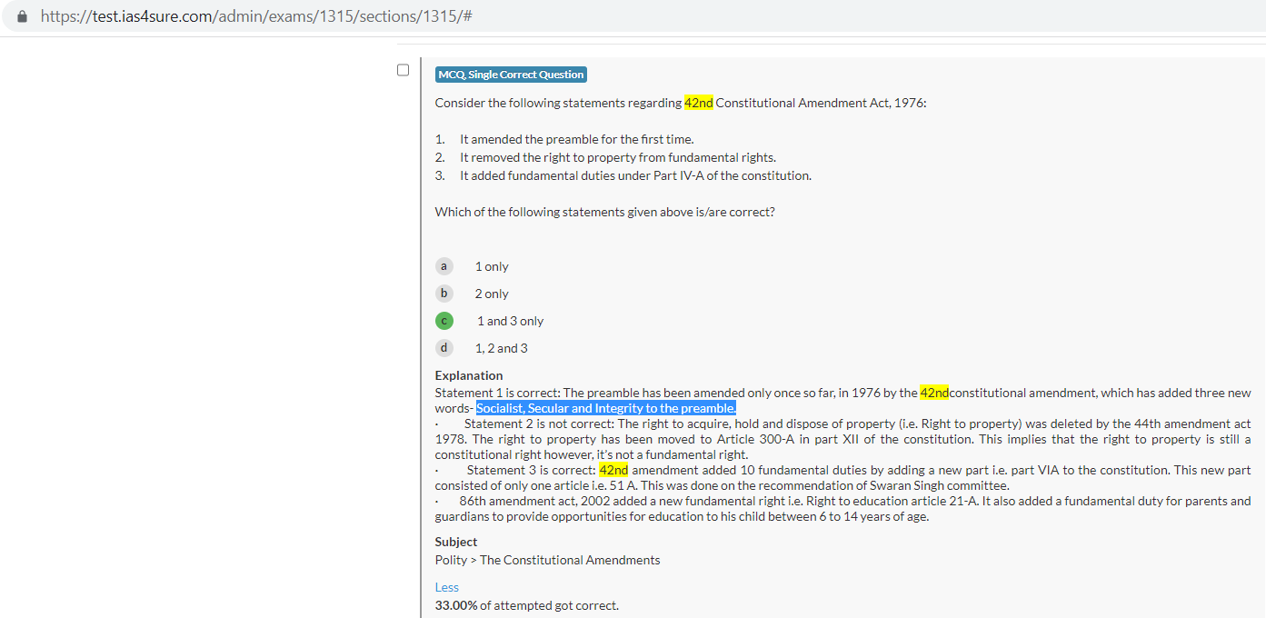Open the Polity > The Constitutional Amendments subject
Screen dimensions: 1266x618
(547, 560)
